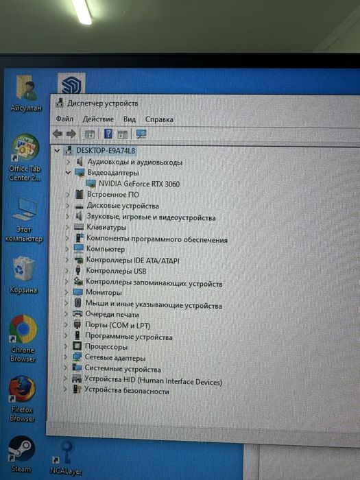
Task: Open the blue Help question-mark toolbar icon
Action: point(108,134)
